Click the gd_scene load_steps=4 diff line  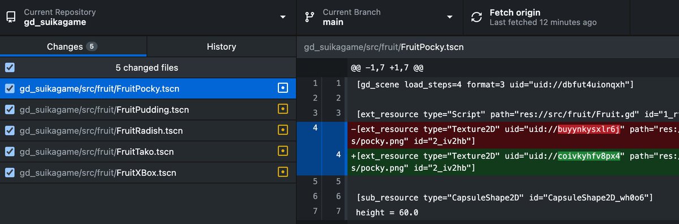(513, 84)
